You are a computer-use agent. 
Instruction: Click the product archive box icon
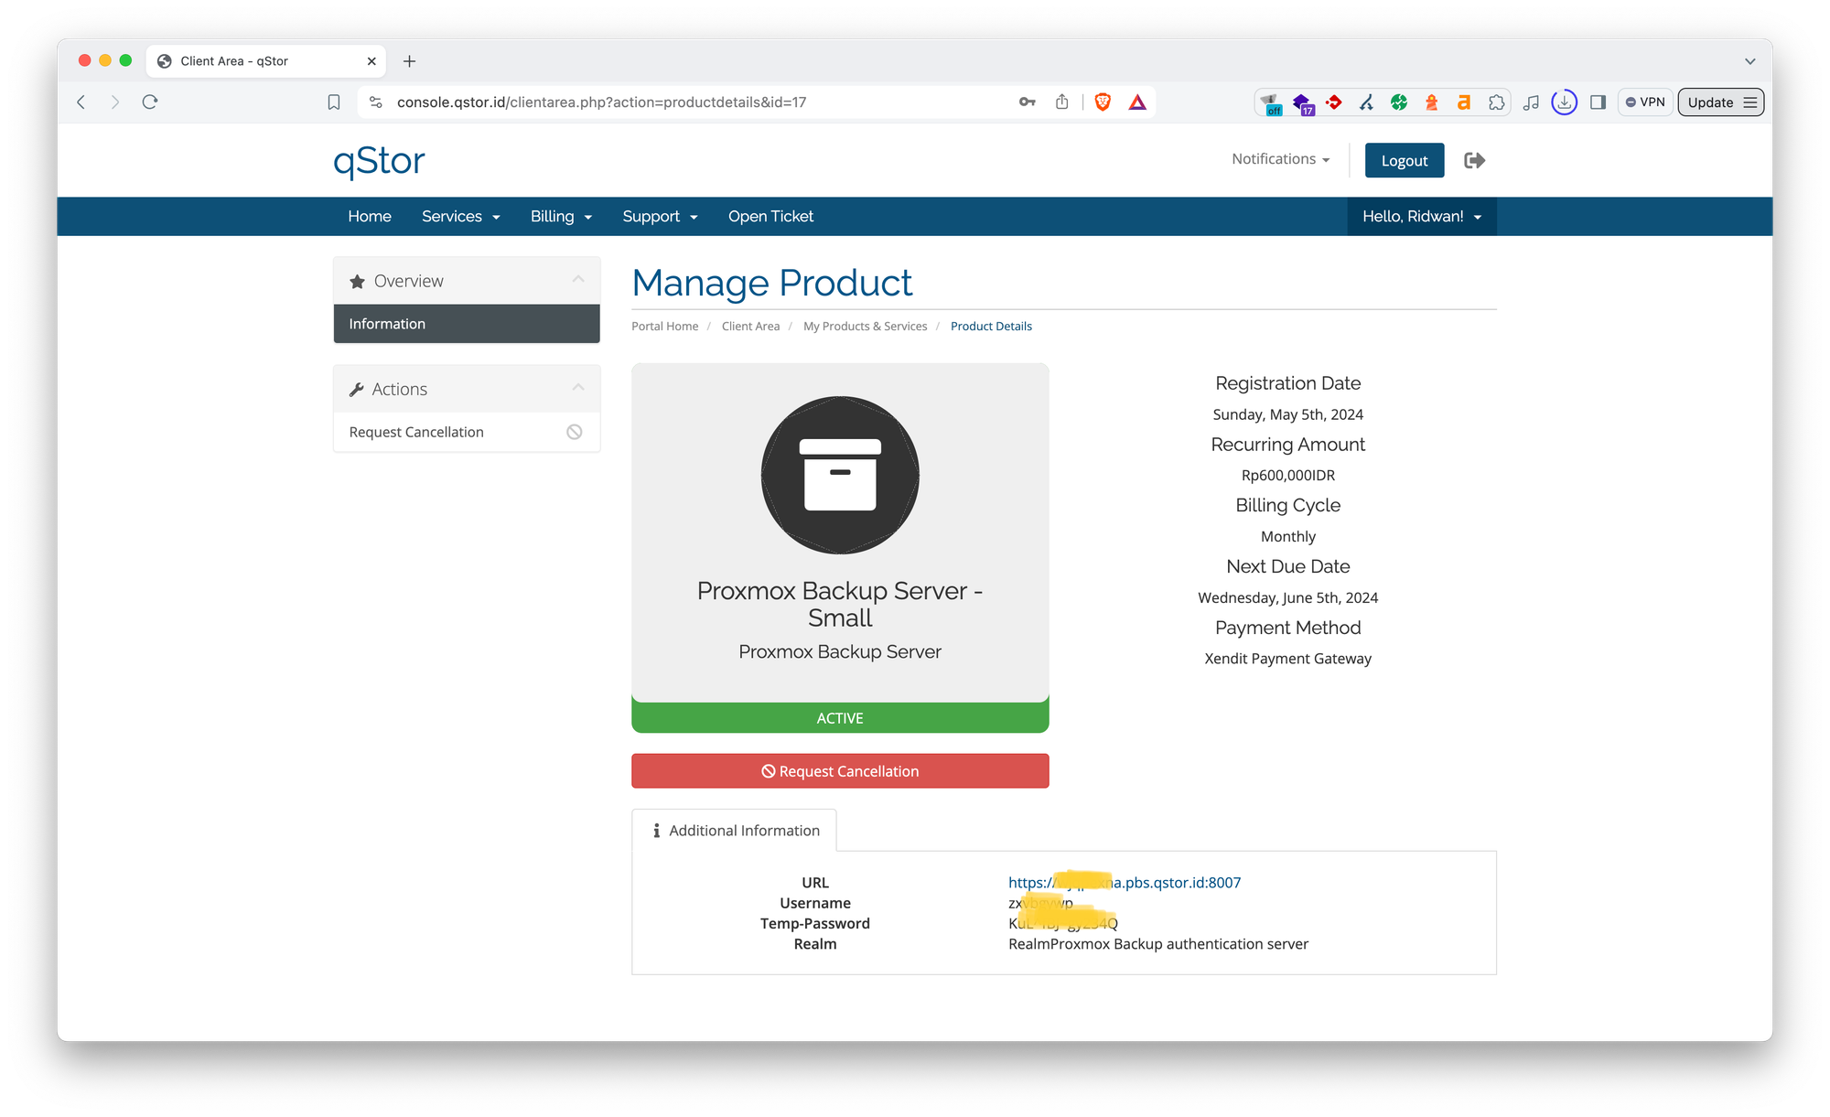[840, 475]
